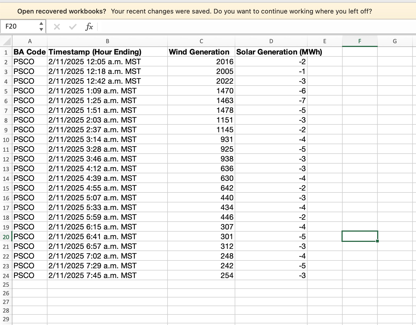Click the fx Insert Function icon

pyautogui.click(x=90, y=26)
